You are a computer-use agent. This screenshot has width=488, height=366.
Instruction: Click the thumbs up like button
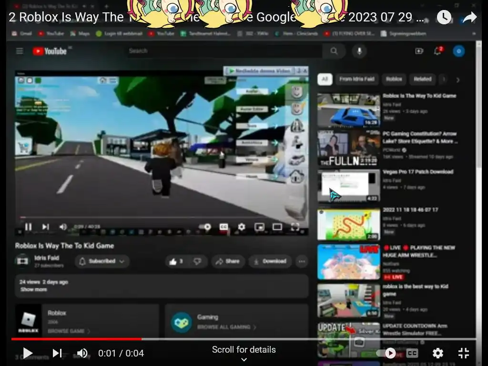[176, 262]
